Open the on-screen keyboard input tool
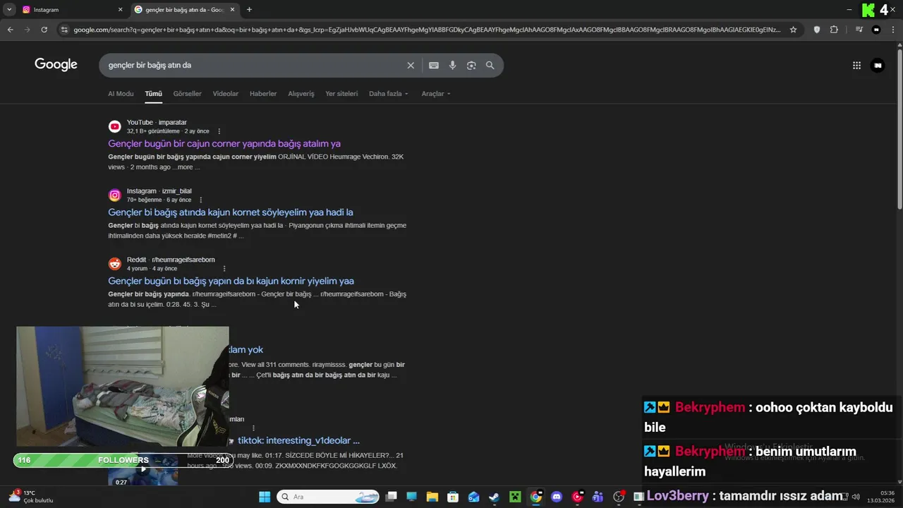The image size is (903, 508). coord(434,66)
